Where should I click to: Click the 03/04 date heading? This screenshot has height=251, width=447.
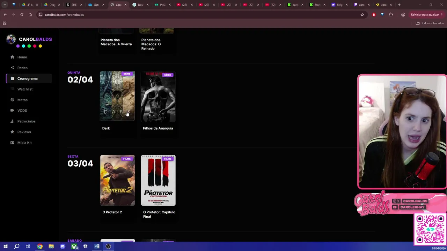(x=80, y=164)
